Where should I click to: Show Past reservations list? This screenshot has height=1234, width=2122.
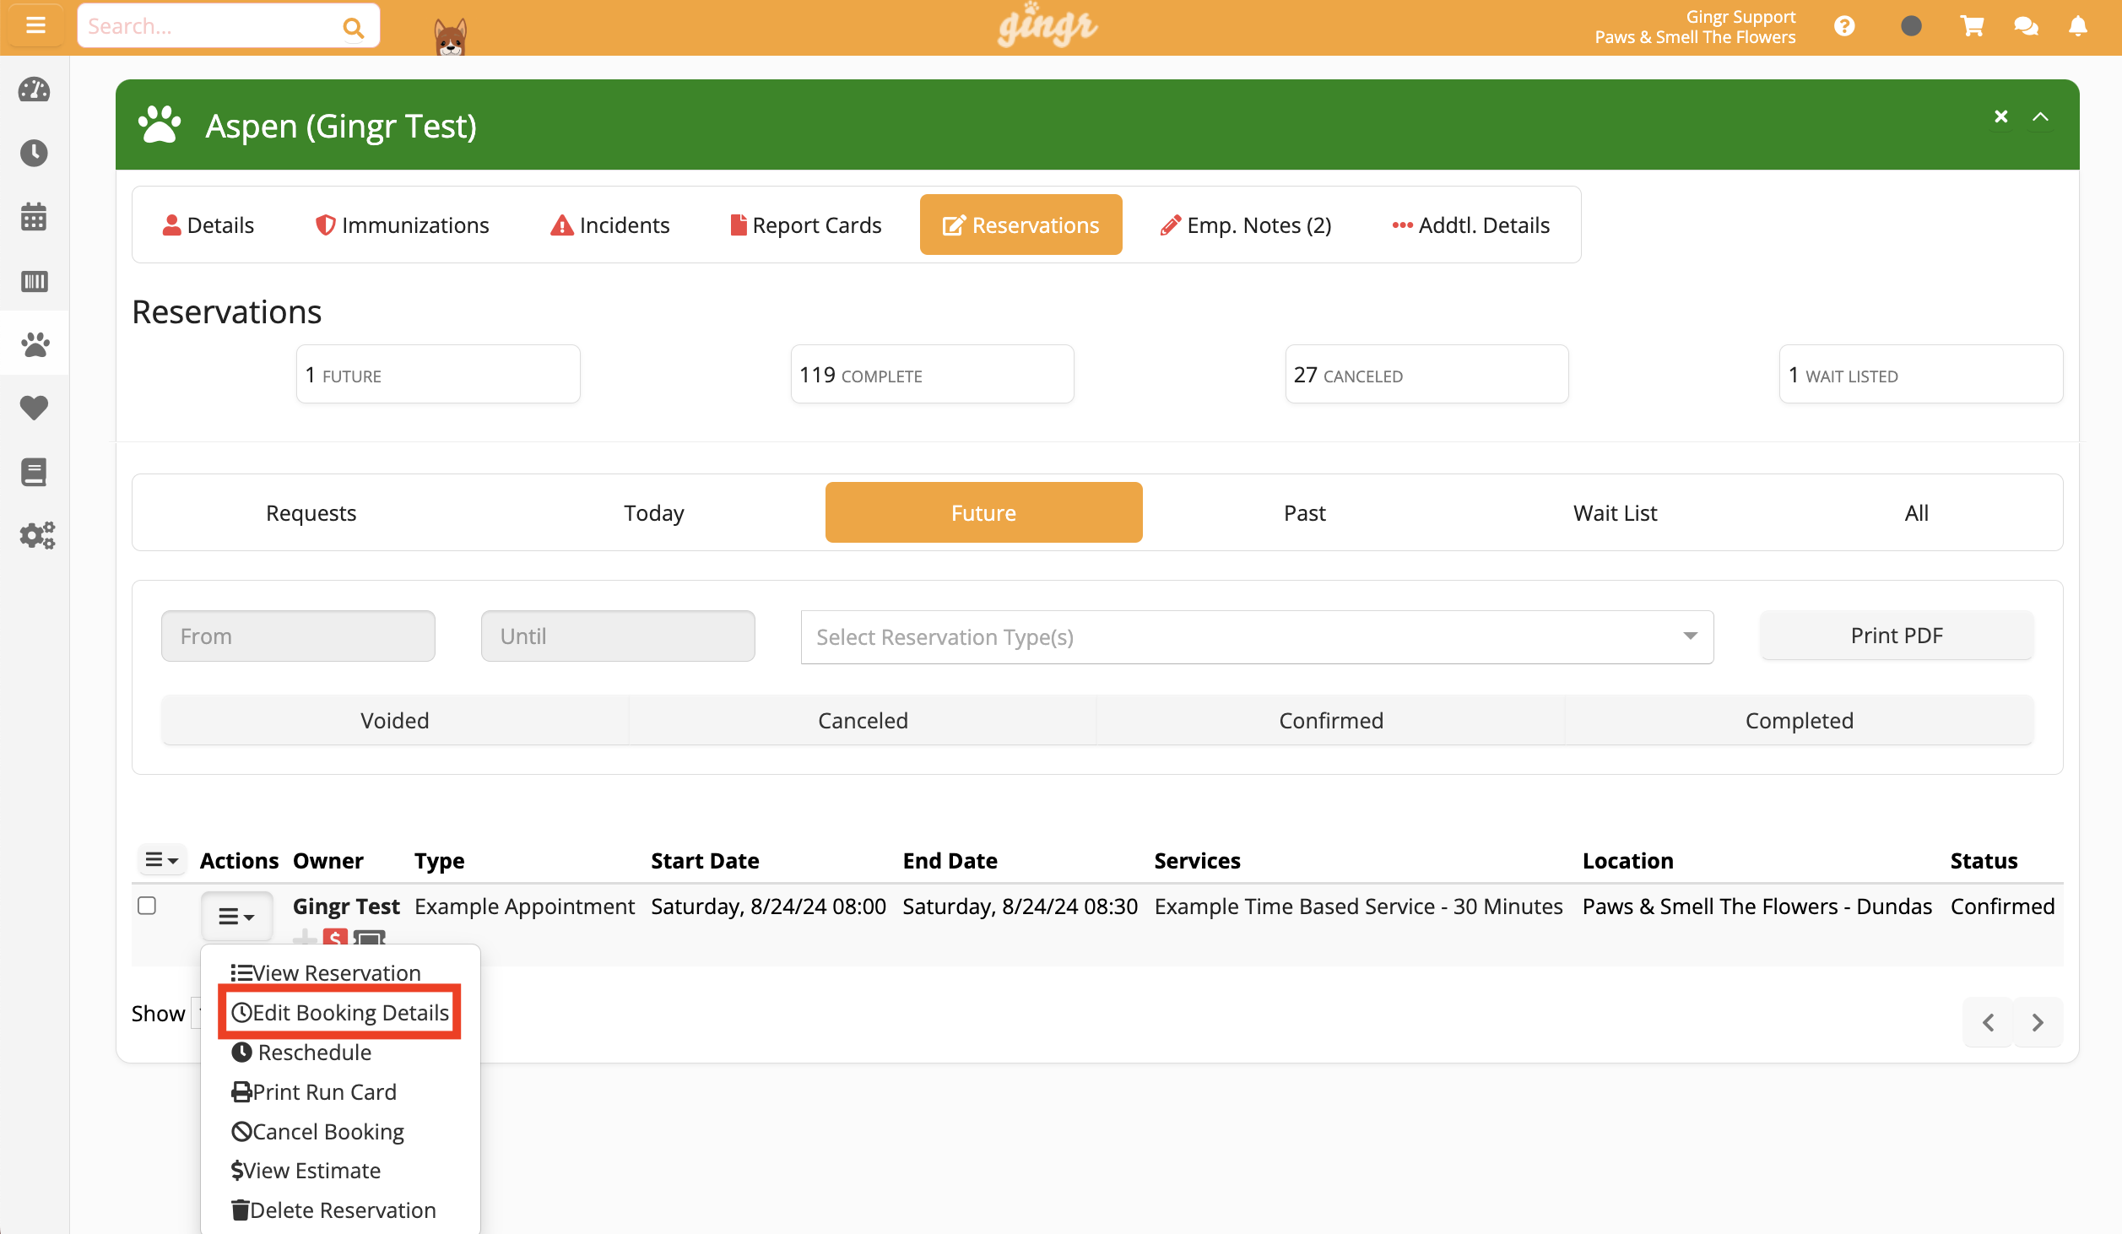(x=1304, y=512)
